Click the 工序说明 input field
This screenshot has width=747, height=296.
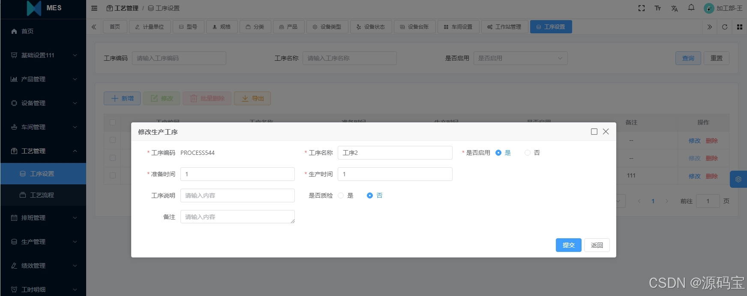point(237,195)
